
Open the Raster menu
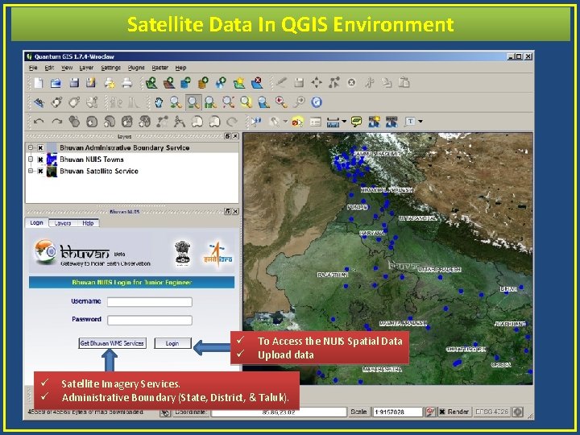tap(160, 68)
